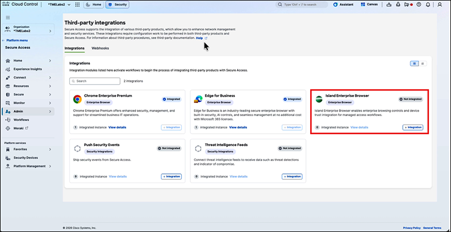
Task: Add integration for Island Enterprise Browser
Action: click(413, 127)
